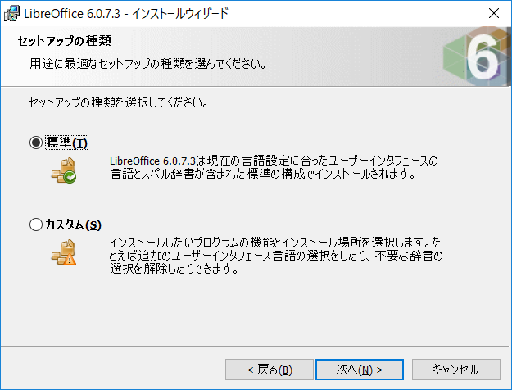
Task: Click the 標準(T) option label
Action: (67, 143)
